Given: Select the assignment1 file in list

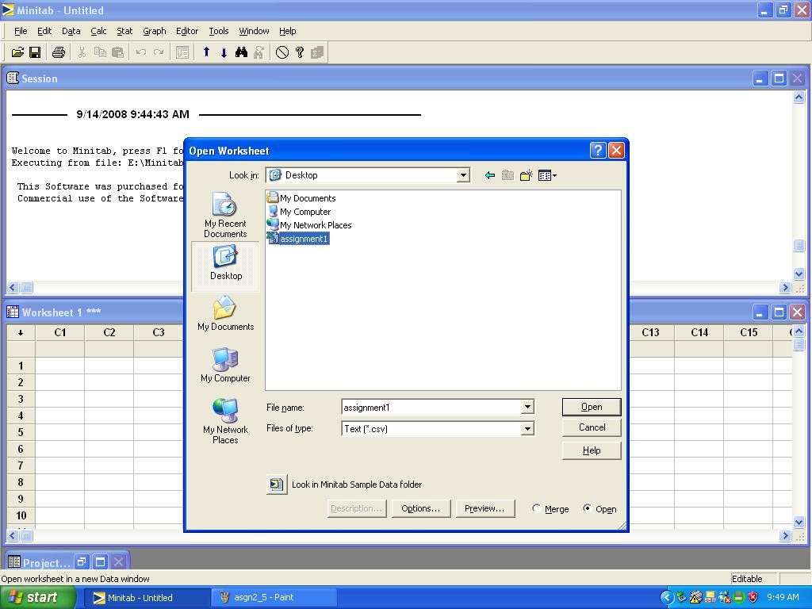Looking at the screenshot, I should pos(303,239).
